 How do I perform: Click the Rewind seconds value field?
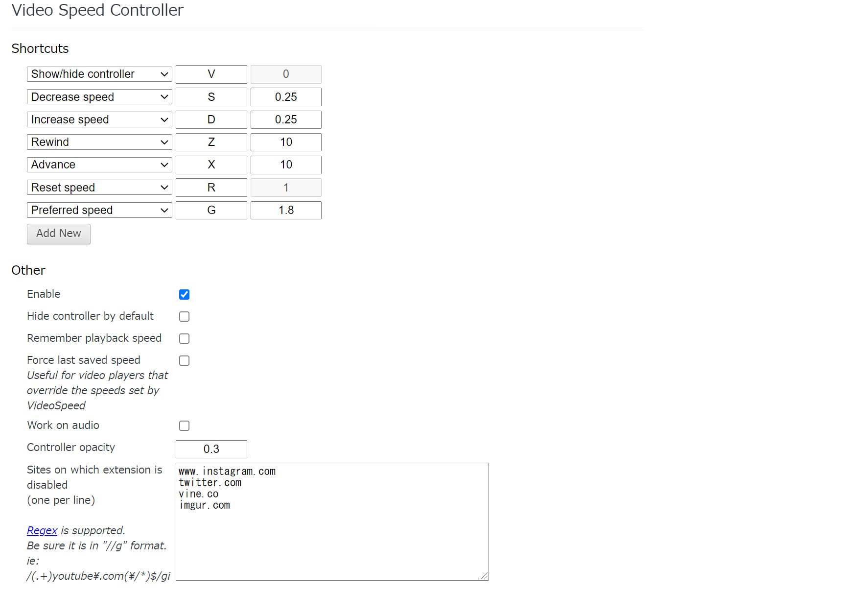point(286,142)
